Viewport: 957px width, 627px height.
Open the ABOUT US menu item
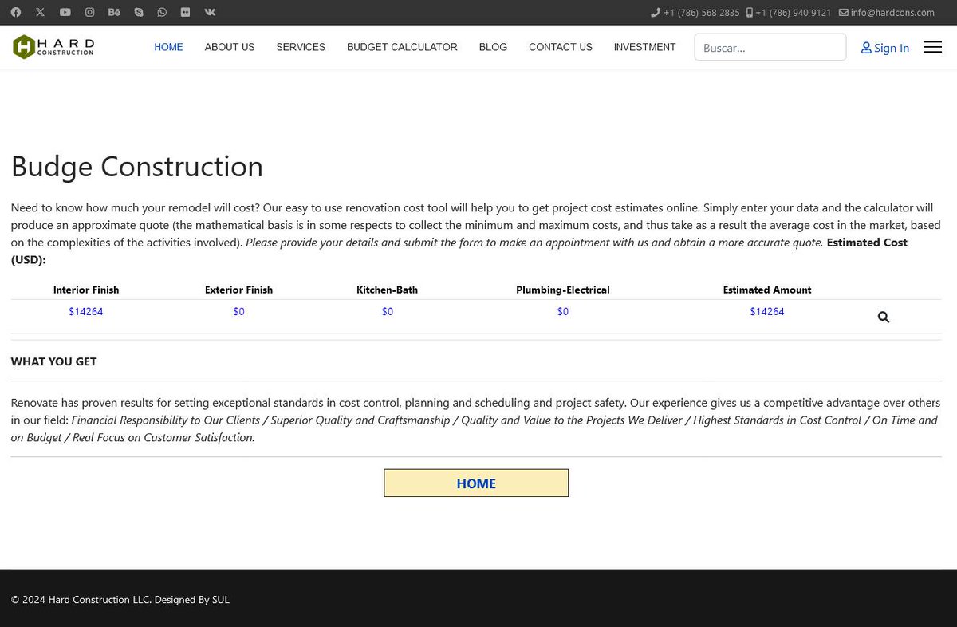(x=230, y=47)
